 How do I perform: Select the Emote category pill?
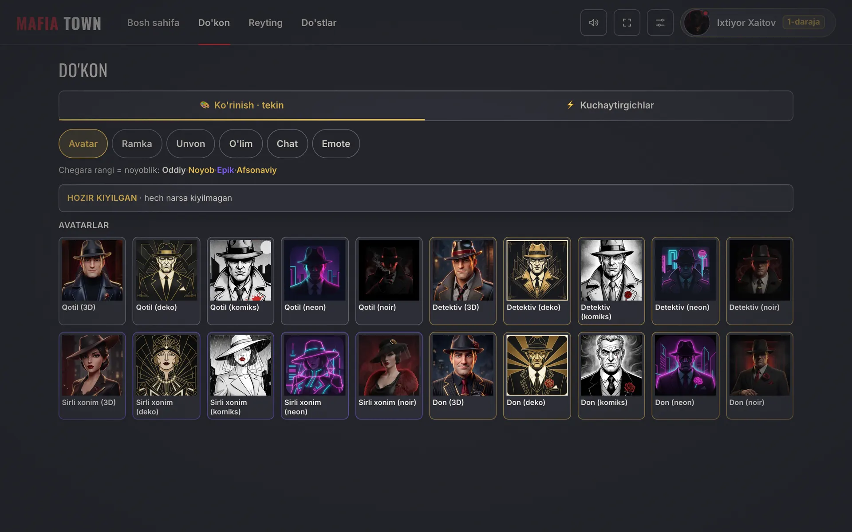[x=336, y=144]
